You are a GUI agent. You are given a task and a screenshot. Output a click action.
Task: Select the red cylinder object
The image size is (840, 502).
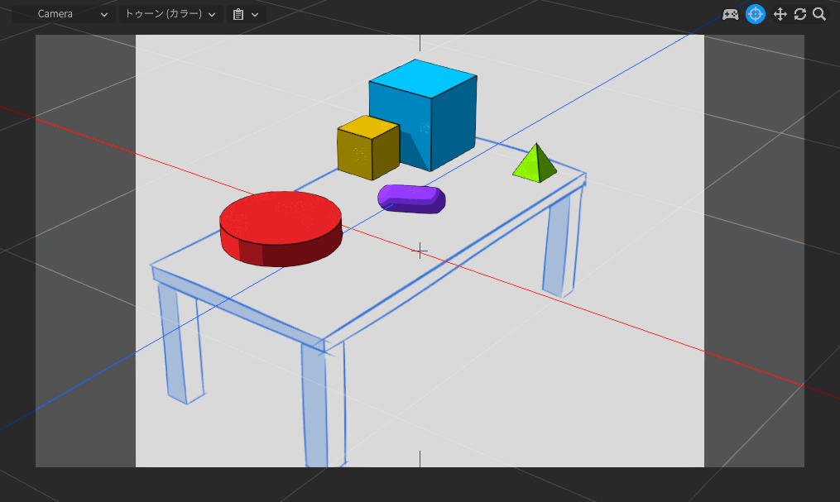tap(280, 227)
